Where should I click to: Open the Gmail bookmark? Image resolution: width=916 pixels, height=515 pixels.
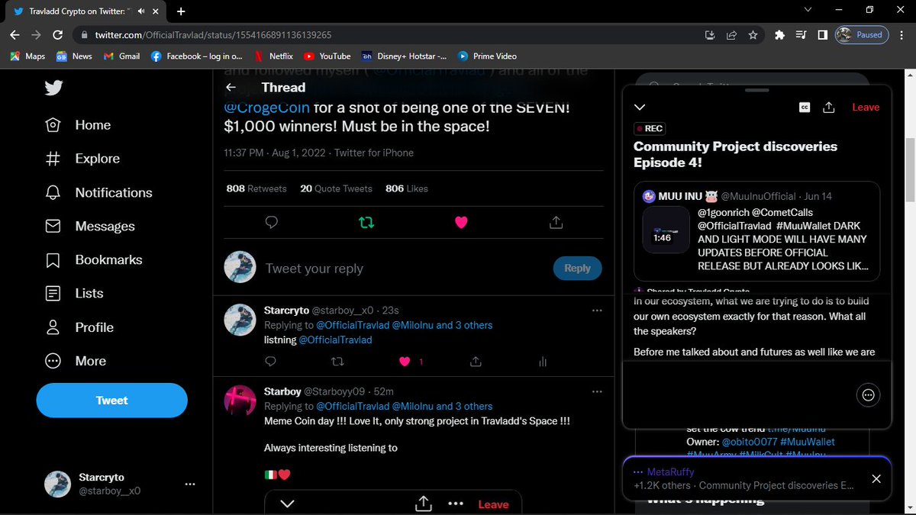click(x=122, y=56)
